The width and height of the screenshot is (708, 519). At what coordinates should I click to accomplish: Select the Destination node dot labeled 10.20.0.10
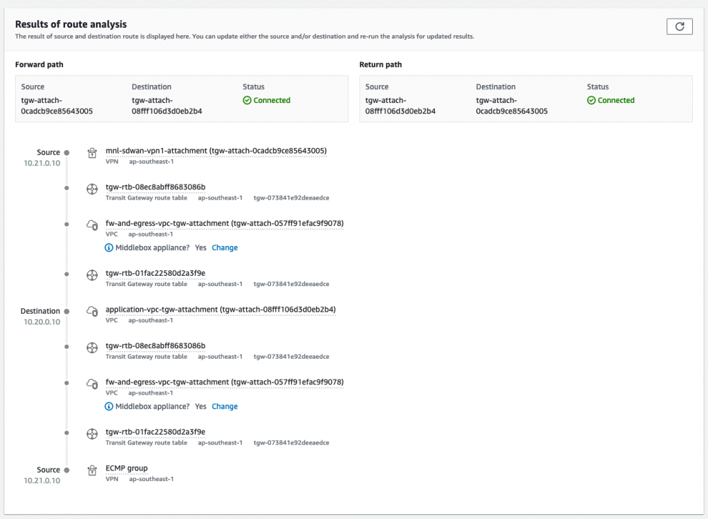[x=66, y=311]
